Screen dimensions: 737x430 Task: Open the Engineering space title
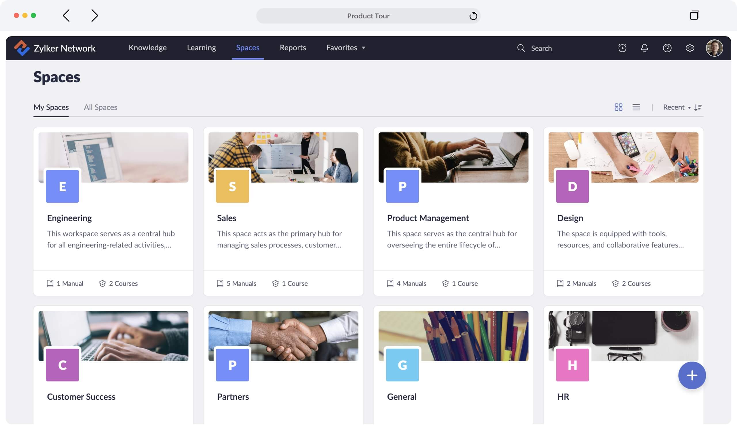click(69, 218)
